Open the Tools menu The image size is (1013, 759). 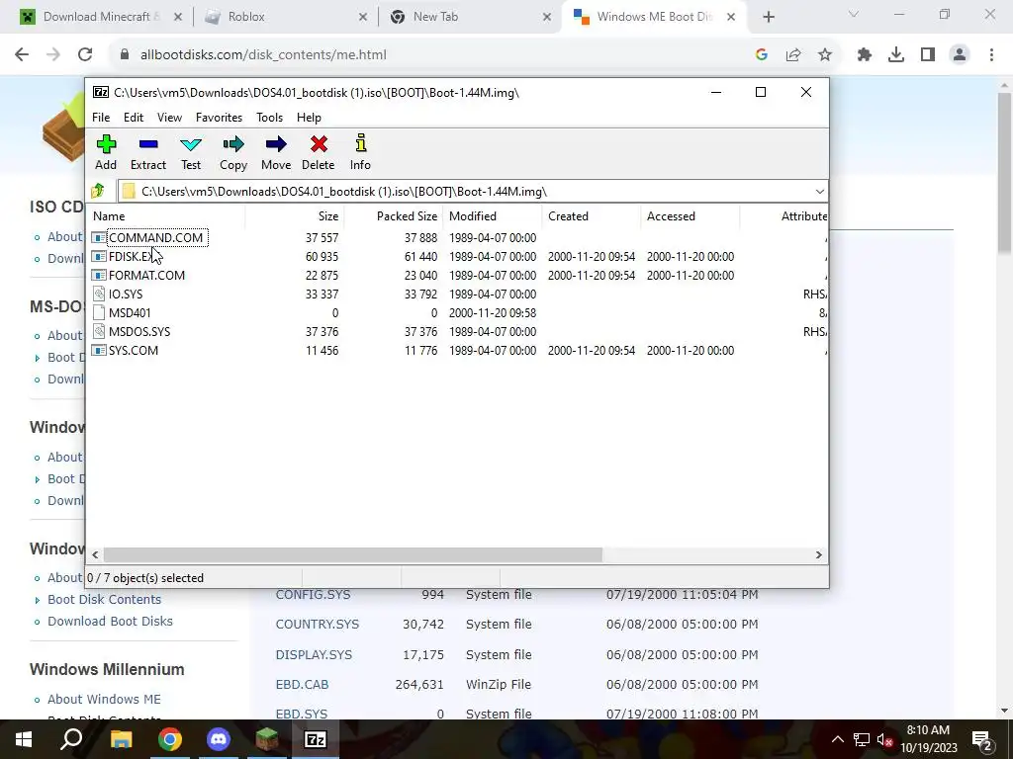pos(269,118)
